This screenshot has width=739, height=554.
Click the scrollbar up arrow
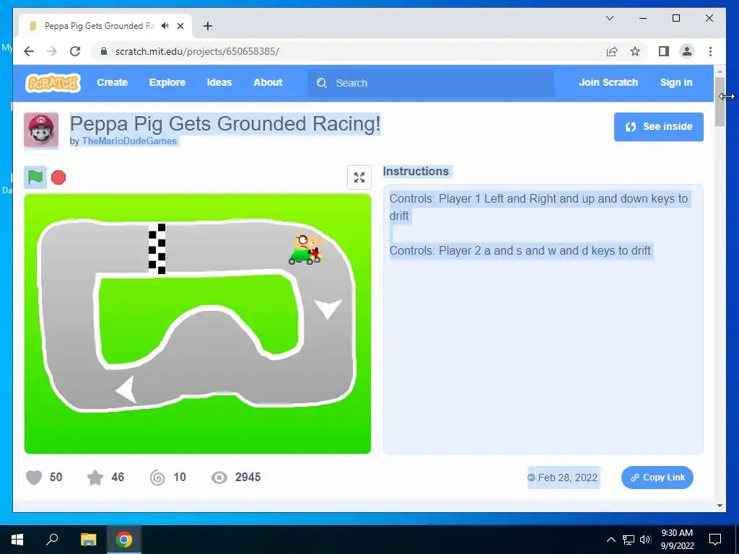click(720, 71)
